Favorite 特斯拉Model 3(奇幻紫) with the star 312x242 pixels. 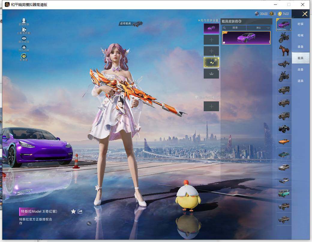pos(73,211)
